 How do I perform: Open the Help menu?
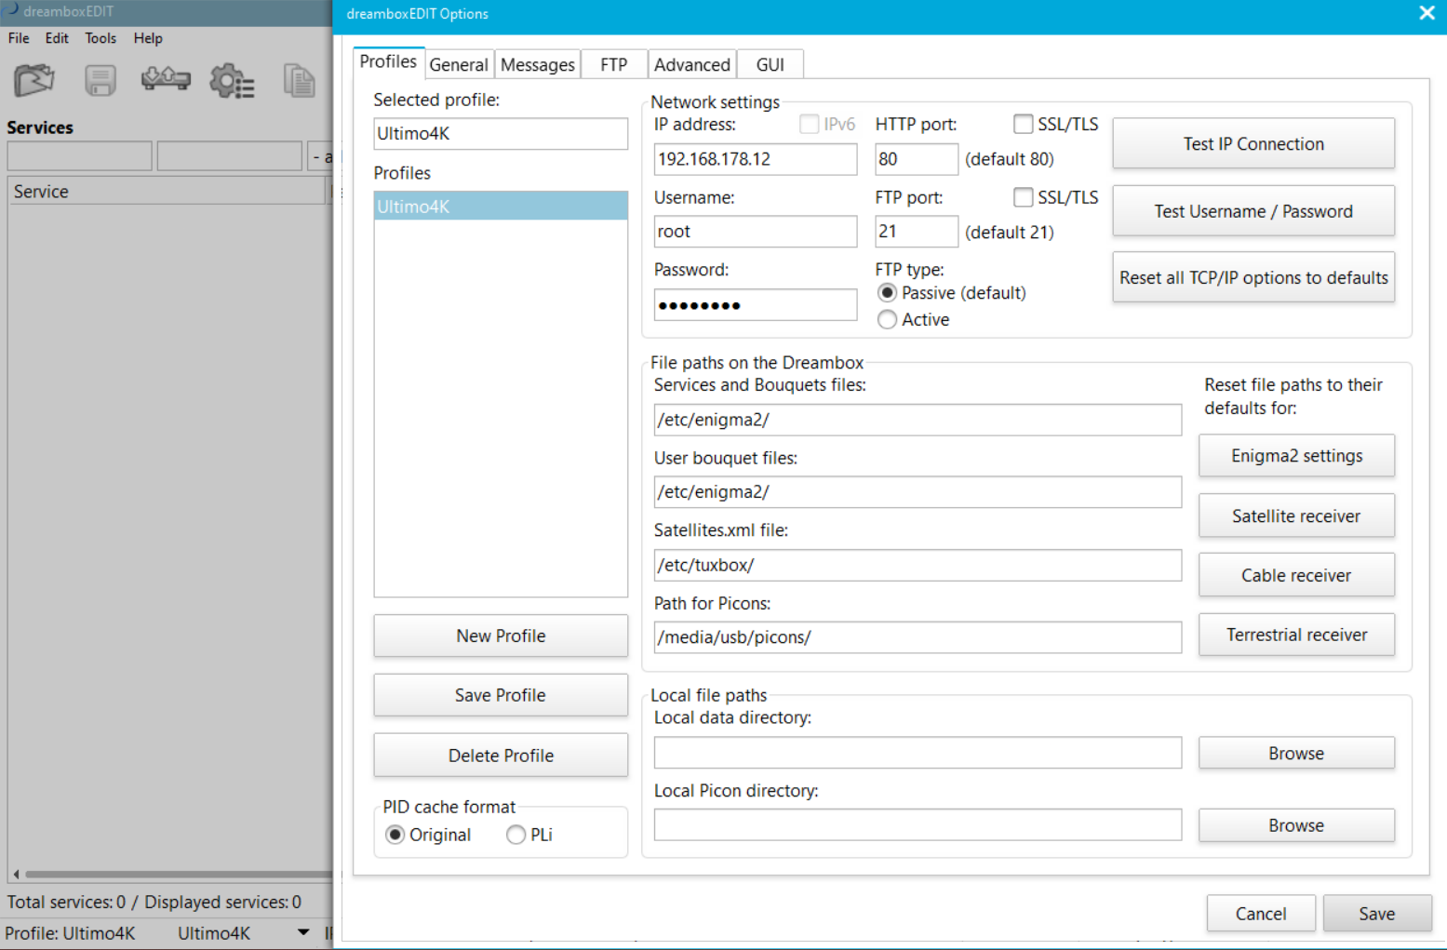click(x=148, y=38)
